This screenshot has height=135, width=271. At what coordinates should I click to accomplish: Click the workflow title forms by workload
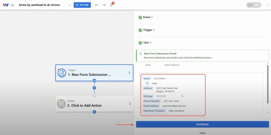click(x=39, y=5)
